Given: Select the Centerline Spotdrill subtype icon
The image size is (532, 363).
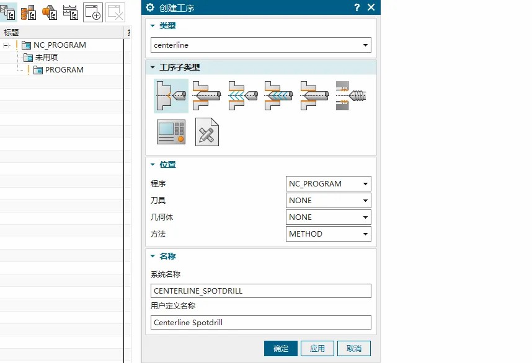Looking at the screenshot, I should (x=171, y=96).
